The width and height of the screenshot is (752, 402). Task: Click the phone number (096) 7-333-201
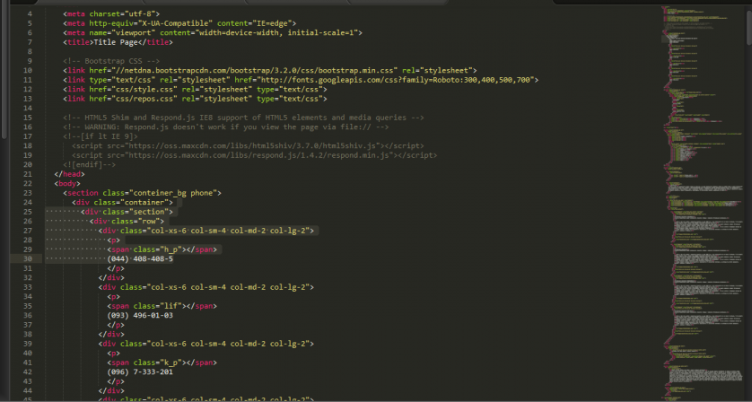click(140, 371)
